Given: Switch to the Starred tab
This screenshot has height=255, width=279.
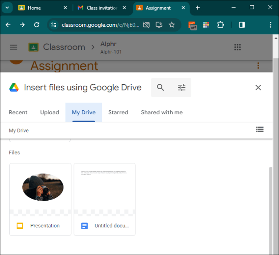Looking at the screenshot, I should [x=118, y=112].
